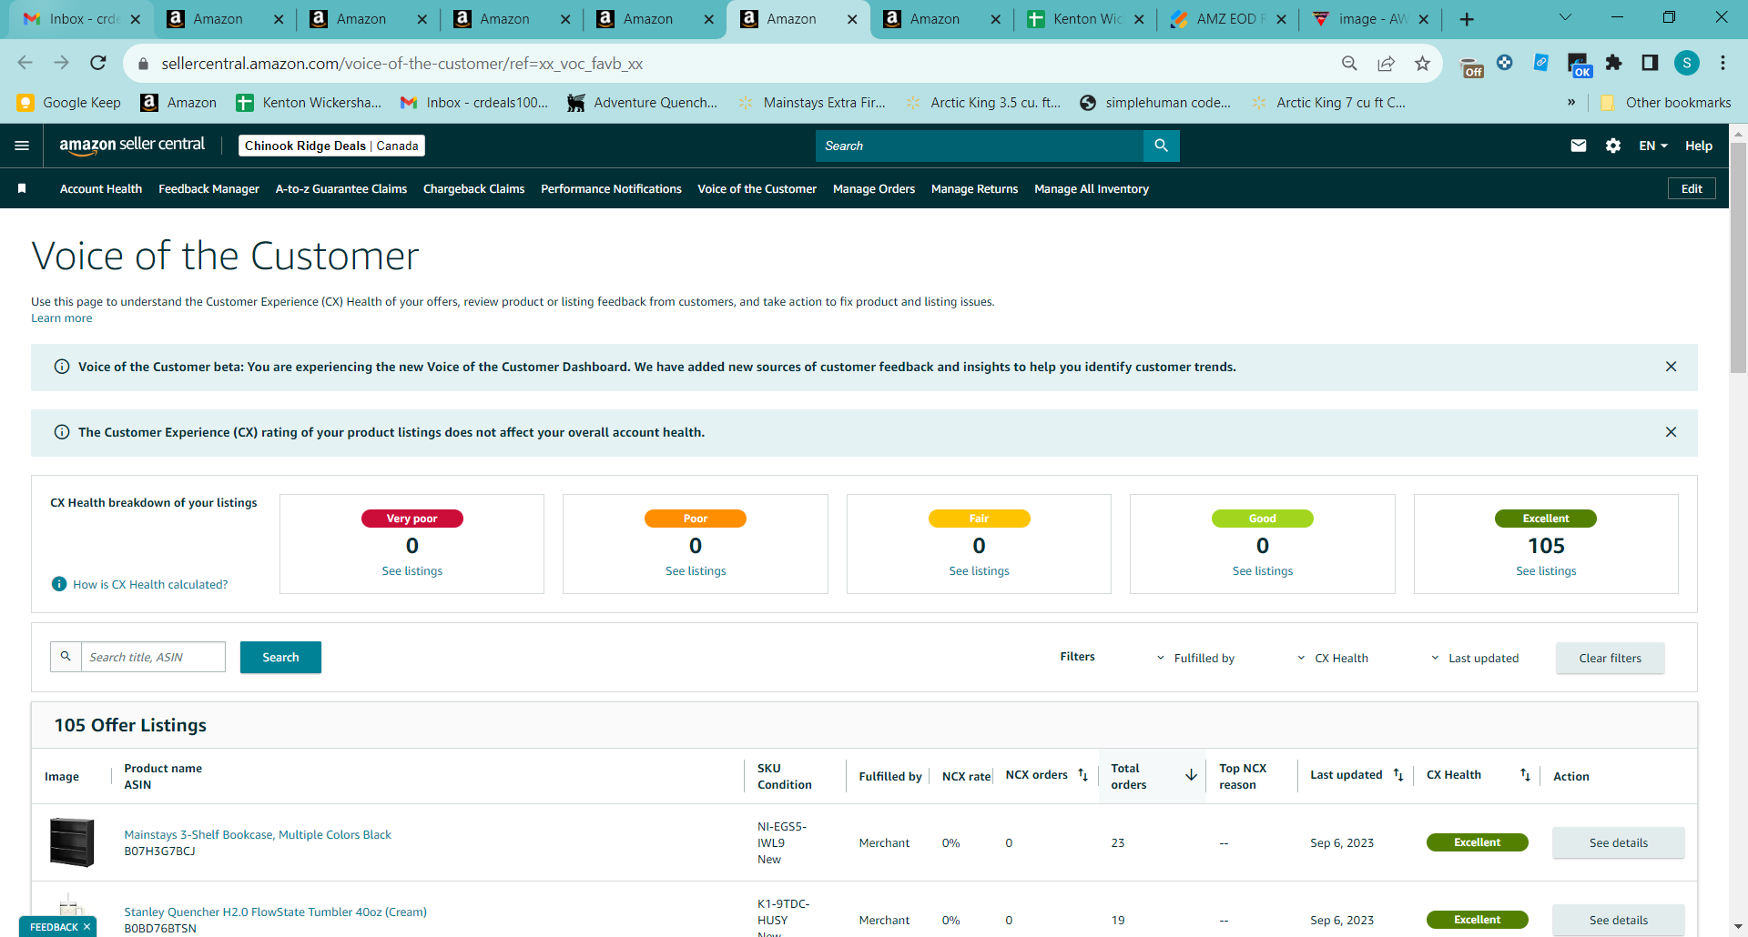The height and width of the screenshot is (937, 1748).
Task: Click the bookmark flag icon in favorites bar
Action: 22,188
